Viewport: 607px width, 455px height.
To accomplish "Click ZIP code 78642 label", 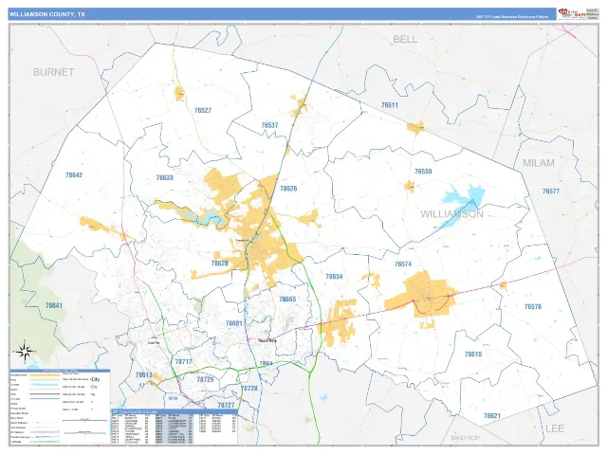I will coord(74,174).
